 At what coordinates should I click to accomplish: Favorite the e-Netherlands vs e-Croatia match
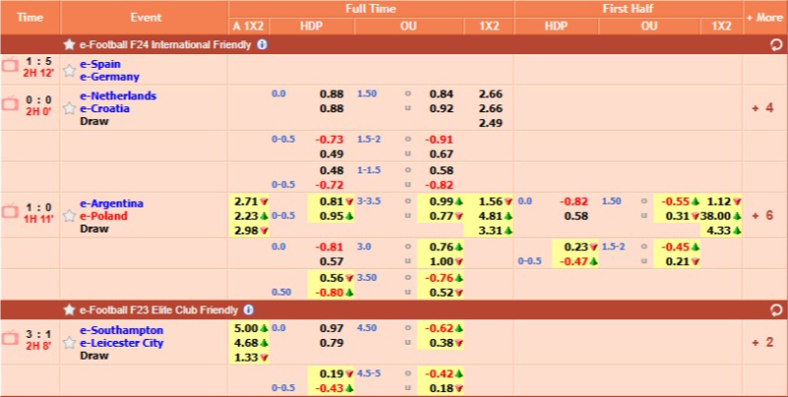click(x=69, y=108)
